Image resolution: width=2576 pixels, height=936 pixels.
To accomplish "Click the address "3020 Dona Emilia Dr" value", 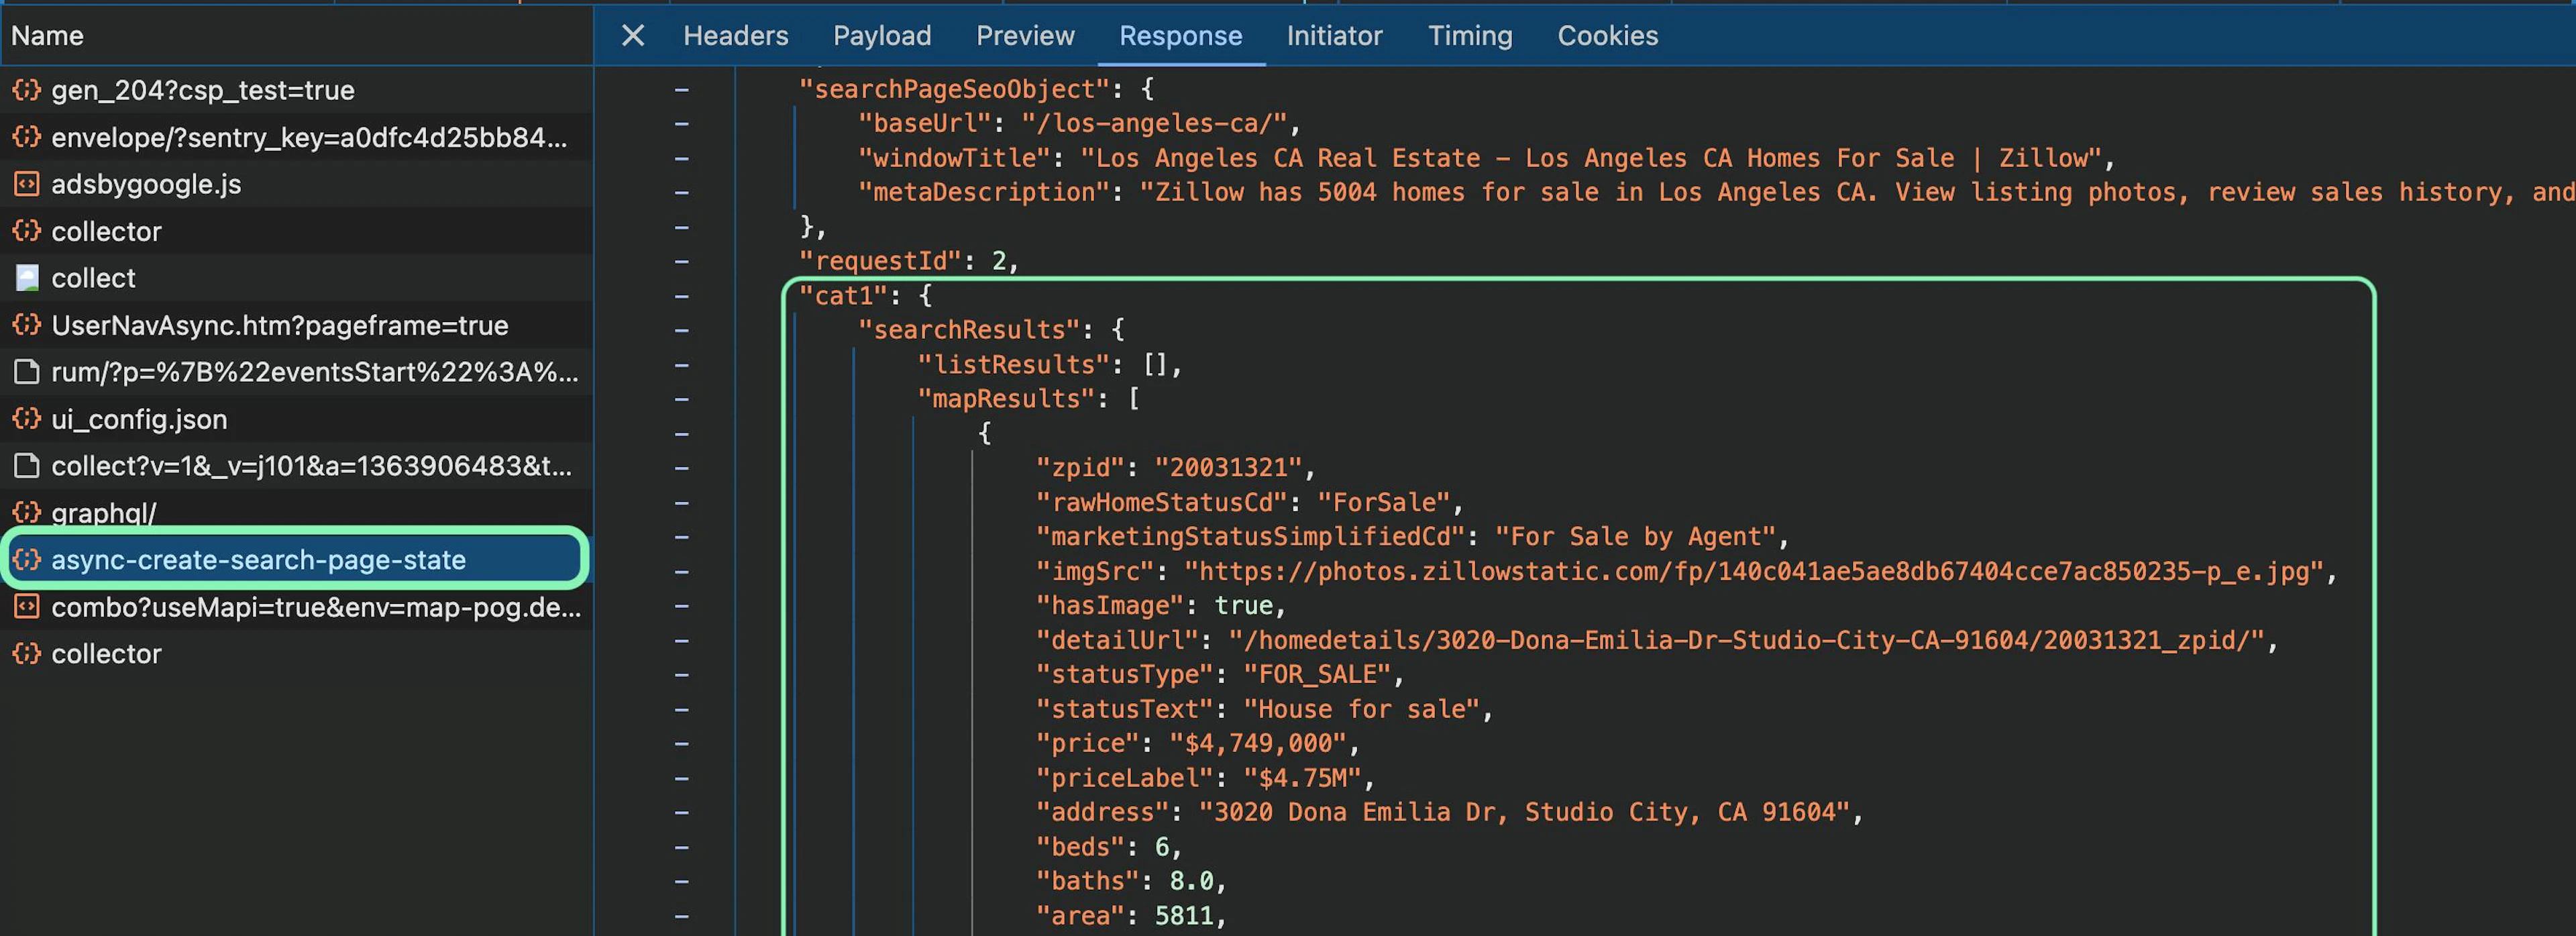I will [x=1524, y=812].
